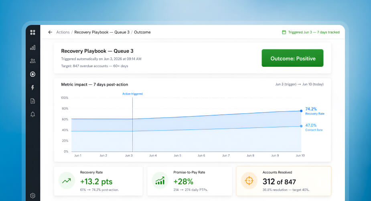The width and height of the screenshot is (371, 201).
Task: Click the 312 of 847 value
Action: [x=279, y=182]
